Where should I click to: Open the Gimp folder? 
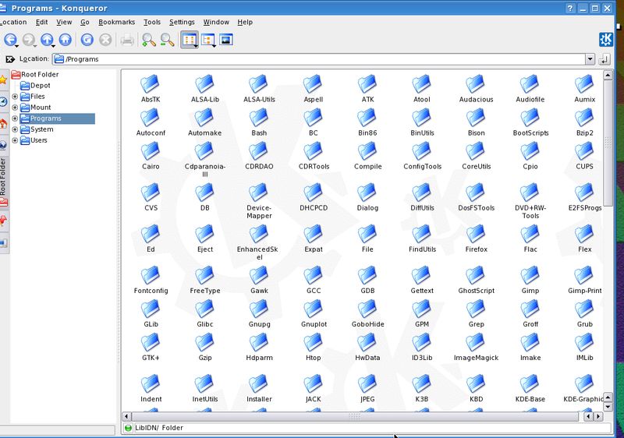coord(530,280)
